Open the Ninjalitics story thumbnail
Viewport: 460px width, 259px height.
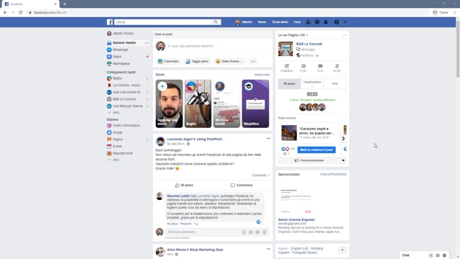(x=255, y=104)
